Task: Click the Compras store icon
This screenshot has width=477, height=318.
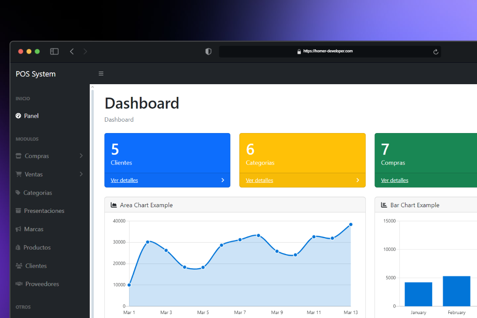Action: (x=19, y=156)
